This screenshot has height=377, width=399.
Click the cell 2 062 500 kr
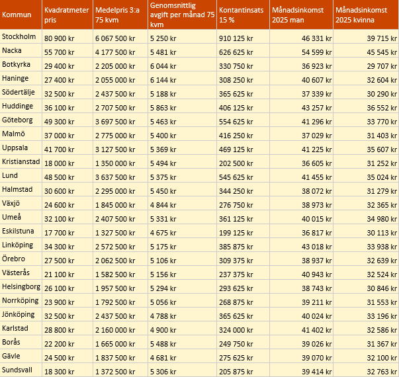[120, 259]
